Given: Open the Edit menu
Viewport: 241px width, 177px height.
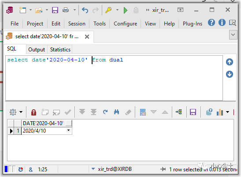Looking at the screenshot, I should click(x=56, y=24).
